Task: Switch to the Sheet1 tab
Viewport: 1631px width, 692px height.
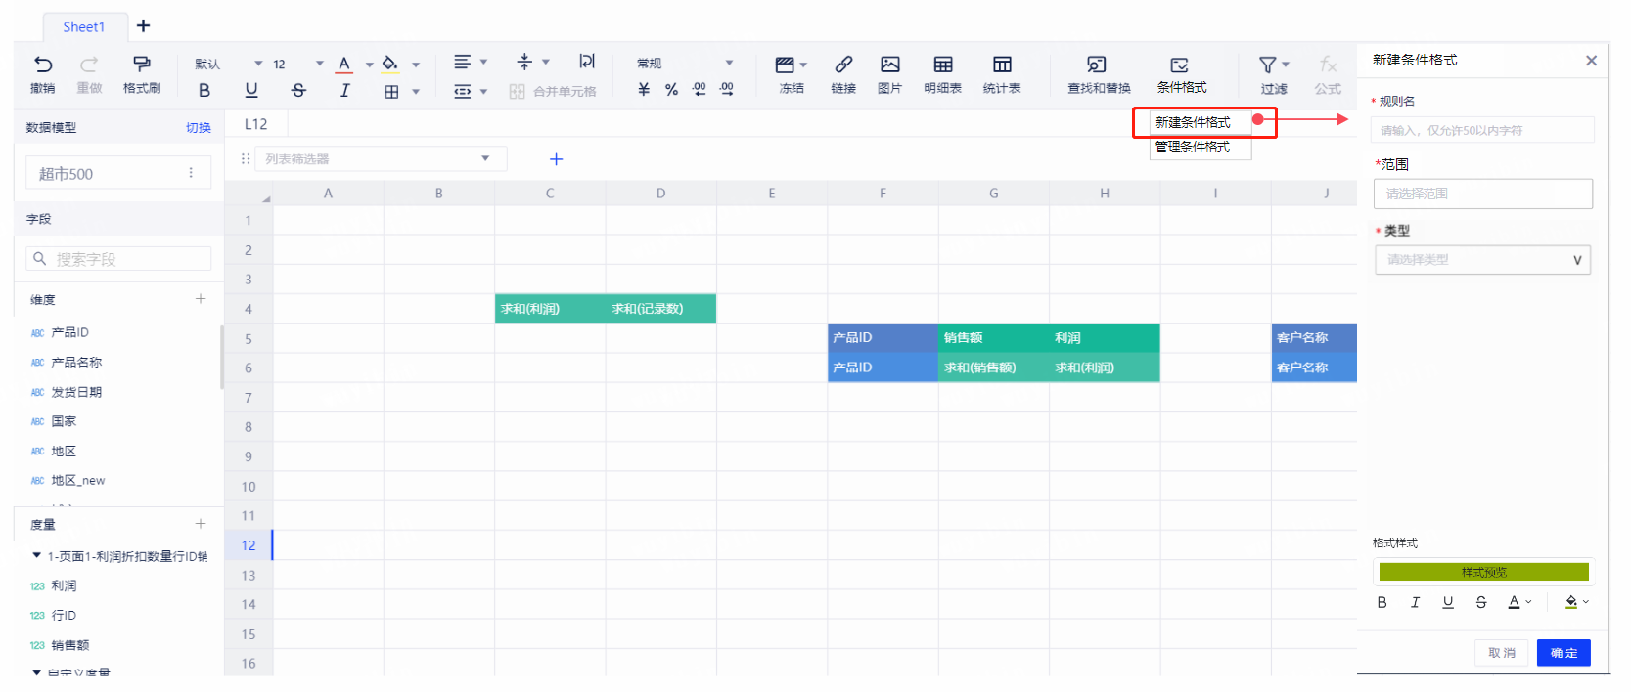Action: (83, 27)
